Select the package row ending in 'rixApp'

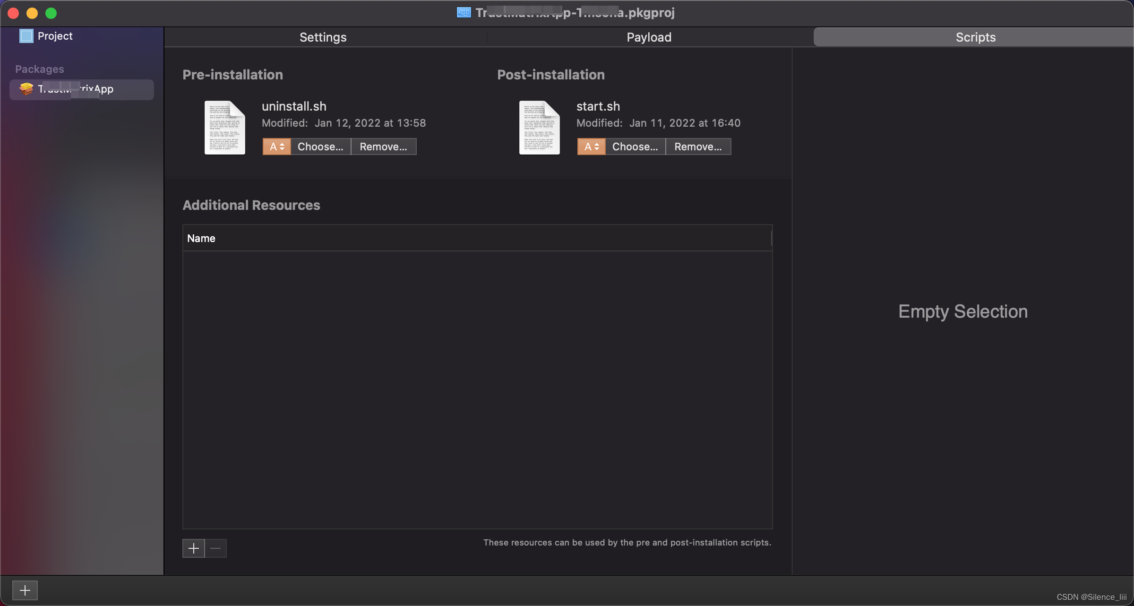click(82, 89)
